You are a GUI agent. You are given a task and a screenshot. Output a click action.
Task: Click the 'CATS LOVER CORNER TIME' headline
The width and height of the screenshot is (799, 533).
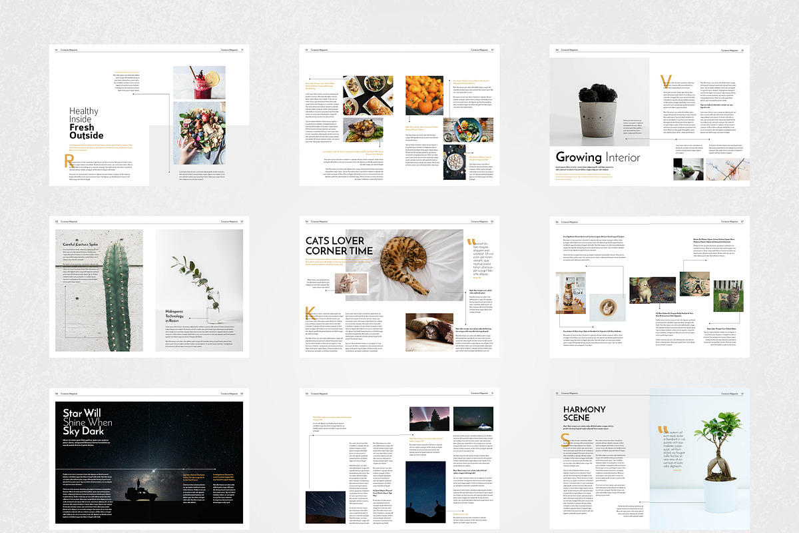coord(339,246)
